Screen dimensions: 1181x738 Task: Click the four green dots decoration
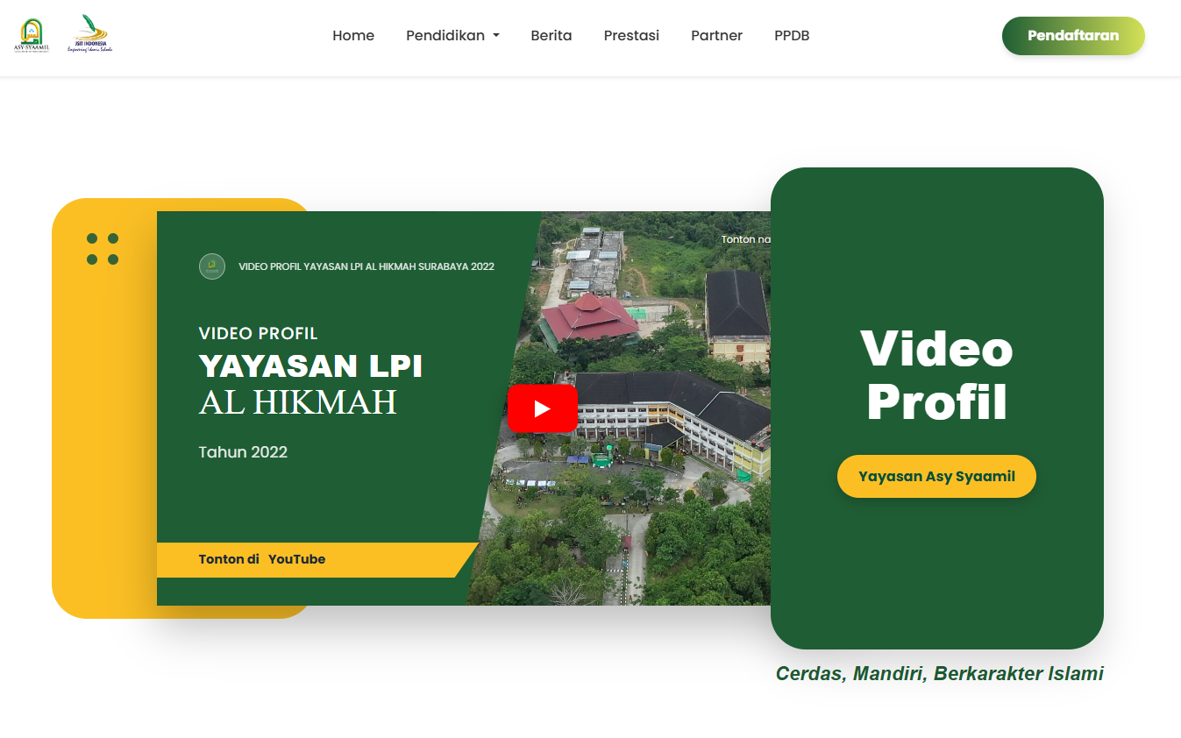point(103,249)
